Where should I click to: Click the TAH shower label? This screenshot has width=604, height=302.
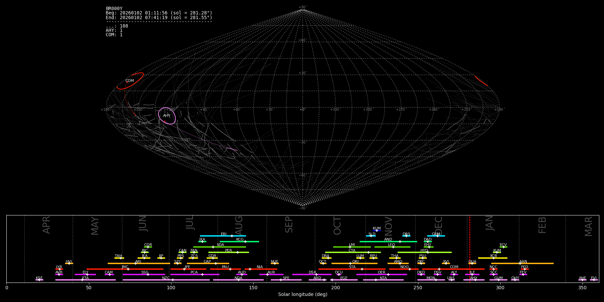click(118, 256)
